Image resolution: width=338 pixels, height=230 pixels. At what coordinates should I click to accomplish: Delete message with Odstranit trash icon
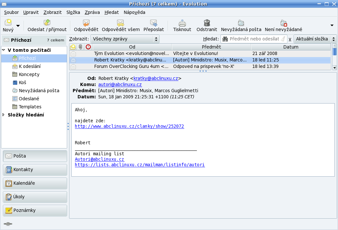[x=207, y=23]
